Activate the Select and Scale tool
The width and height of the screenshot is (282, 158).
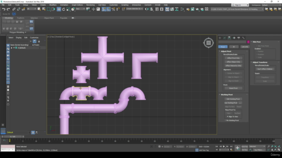click(68, 9)
